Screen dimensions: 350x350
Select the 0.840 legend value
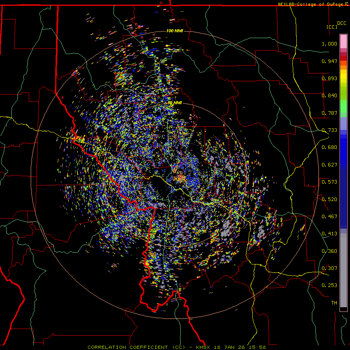[329, 96]
